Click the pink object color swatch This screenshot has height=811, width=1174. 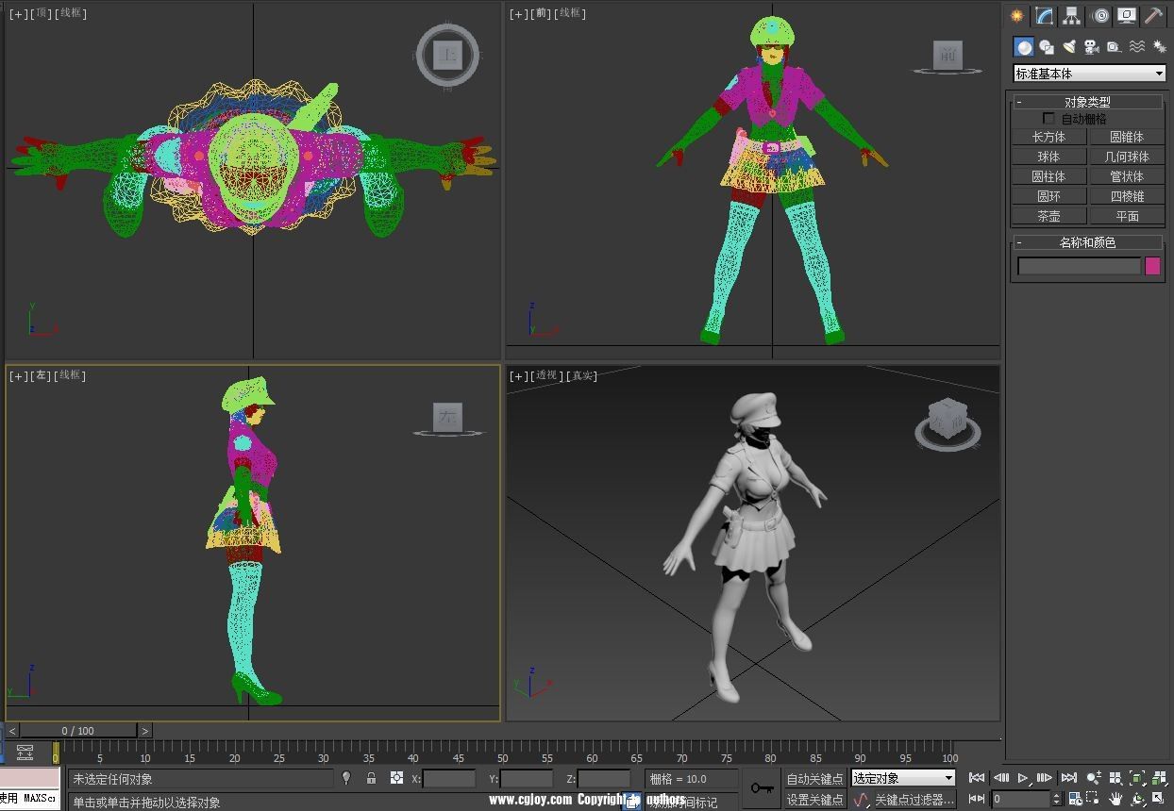point(1152,266)
